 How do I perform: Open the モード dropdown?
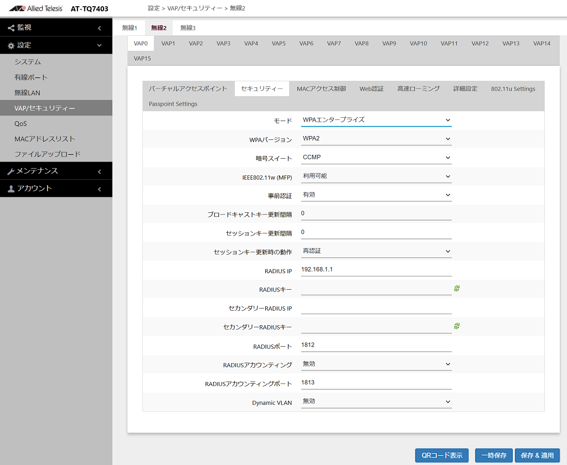tap(376, 120)
